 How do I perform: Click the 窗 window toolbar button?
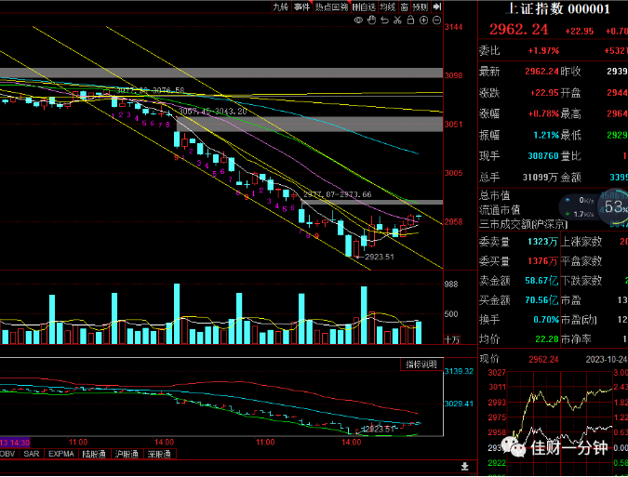pos(405,7)
